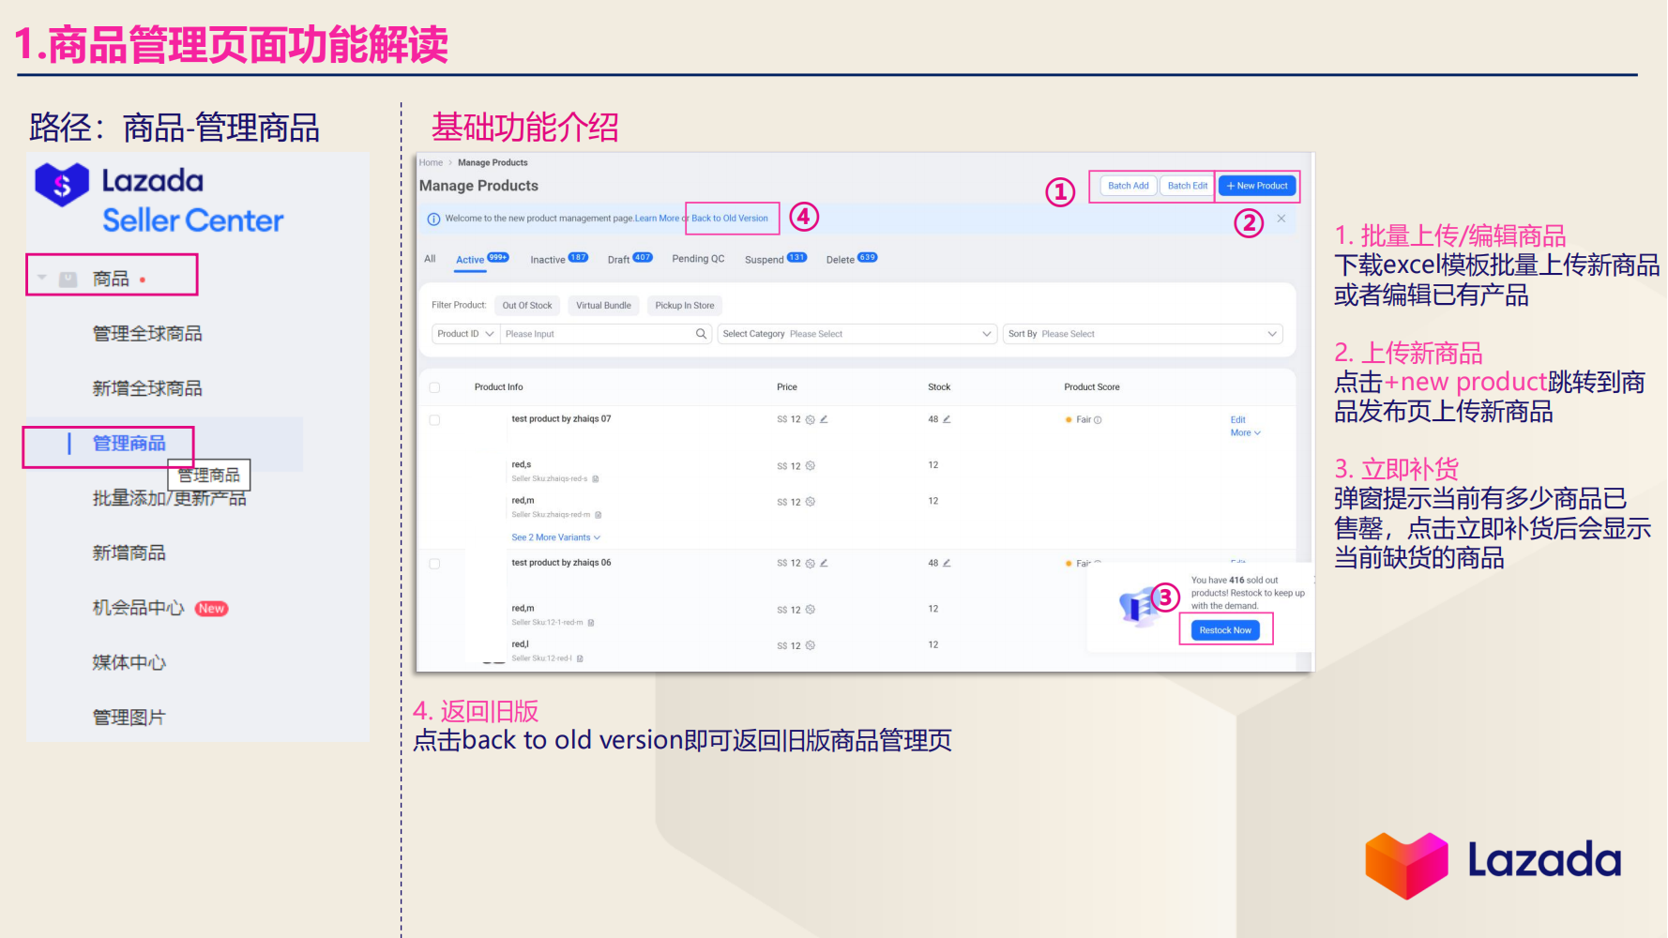The height and width of the screenshot is (938, 1668).
Task: Check the checkbox for test product by zhaiqs 06
Action: point(433,564)
